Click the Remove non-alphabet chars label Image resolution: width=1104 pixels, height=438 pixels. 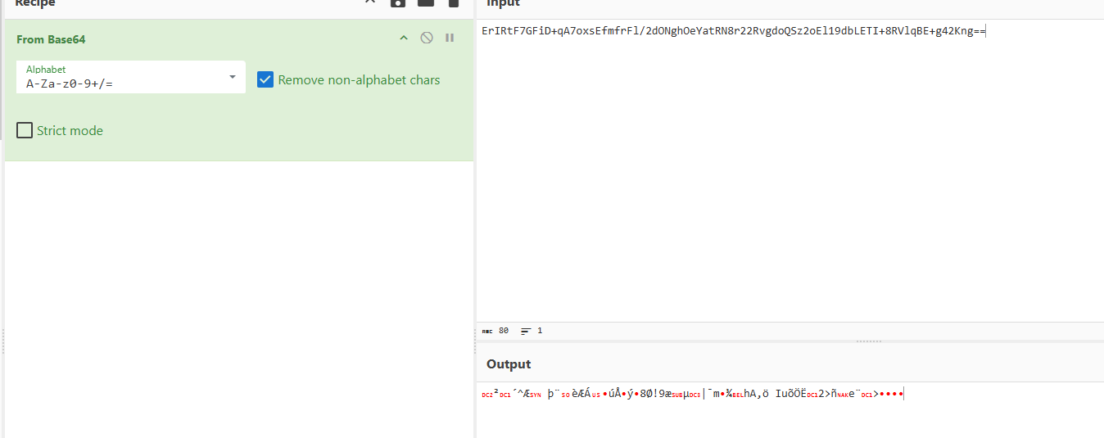coord(359,80)
